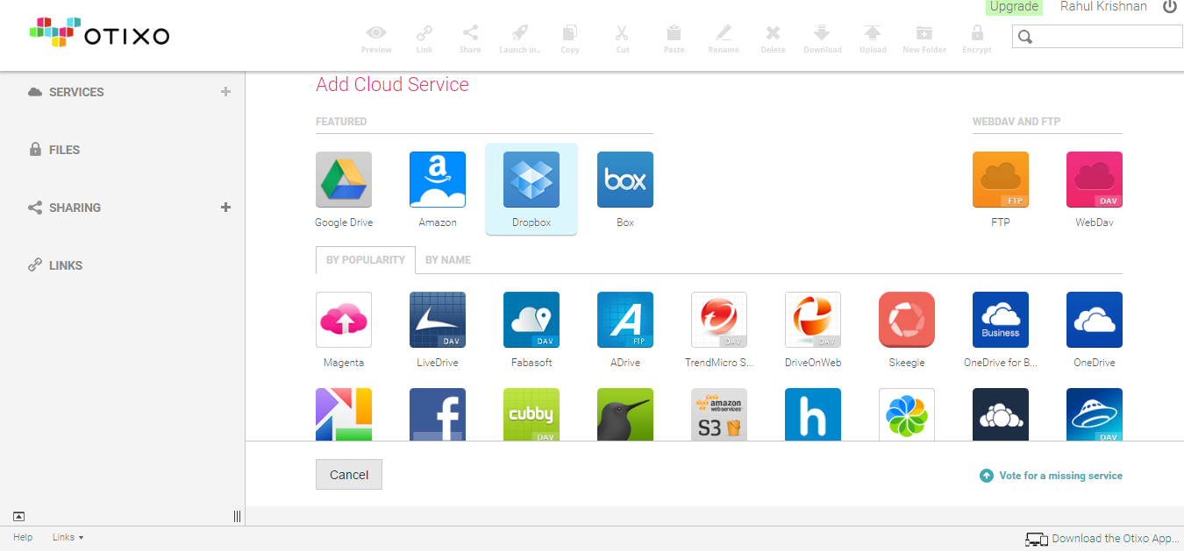
Task: Pick the blue h service icon
Action: coord(813,414)
